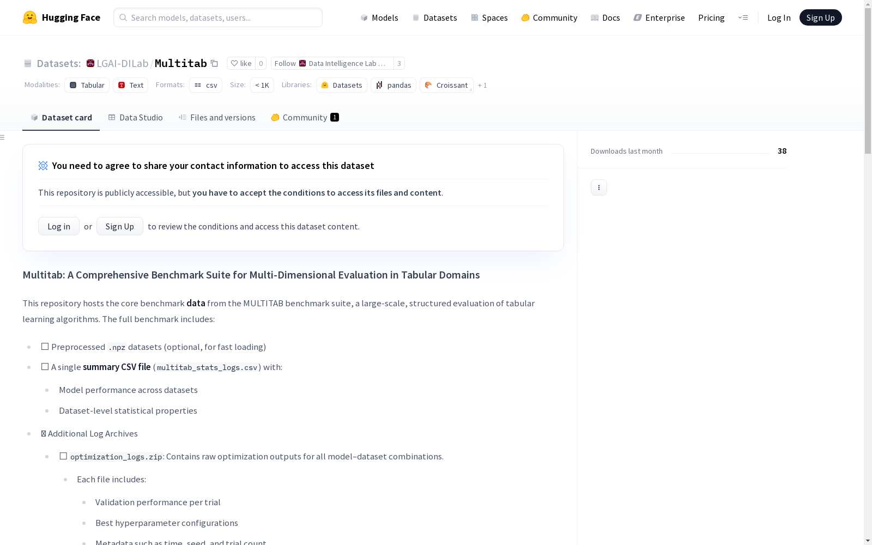Click the datasets stack icon beside 'Datasets:'
Viewport: 872px width, 545px height.
[28, 63]
